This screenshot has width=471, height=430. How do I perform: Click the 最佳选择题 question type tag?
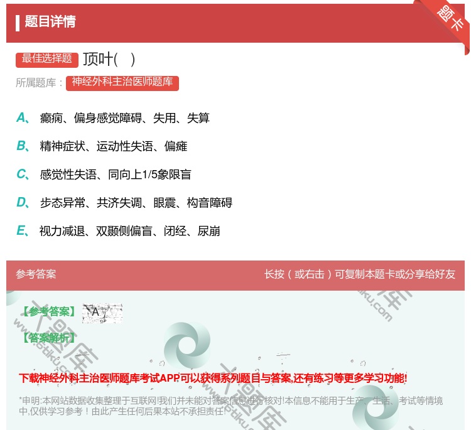[x=47, y=59]
